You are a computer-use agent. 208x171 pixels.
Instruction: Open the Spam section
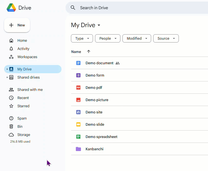pyautogui.click(x=22, y=118)
